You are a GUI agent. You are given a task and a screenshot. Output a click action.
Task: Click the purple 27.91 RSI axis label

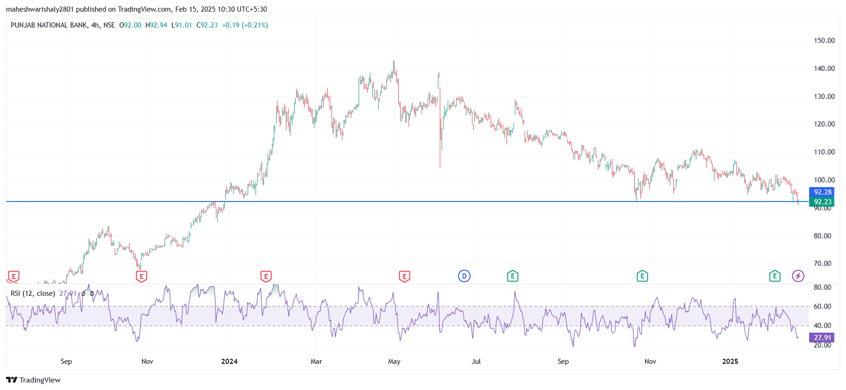click(x=822, y=338)
